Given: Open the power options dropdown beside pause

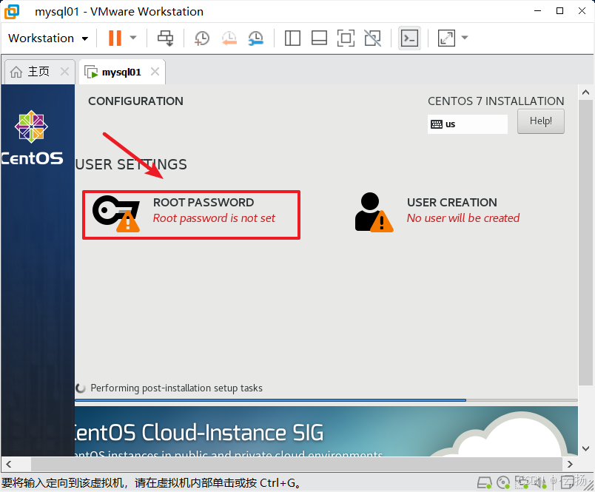Looking at the screenshot, I should (x=133, y=38).
